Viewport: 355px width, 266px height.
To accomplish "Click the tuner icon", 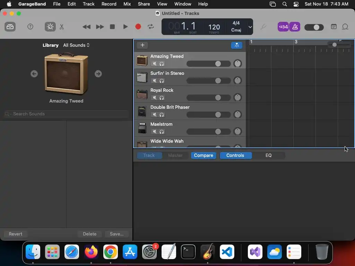I will click(263, 27).
